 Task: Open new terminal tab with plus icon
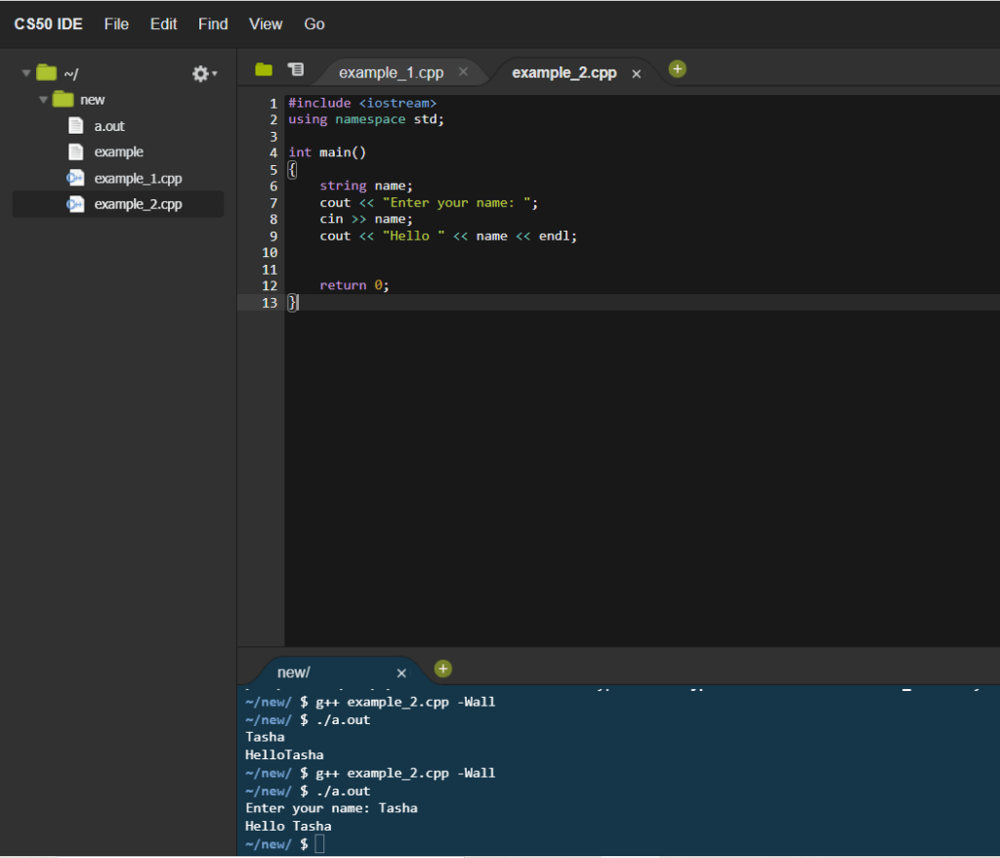point(443,668)
